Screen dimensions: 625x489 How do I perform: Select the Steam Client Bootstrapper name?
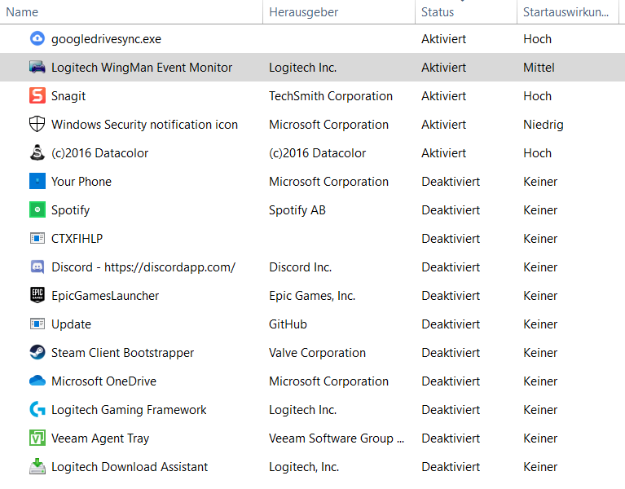point(122,353)
